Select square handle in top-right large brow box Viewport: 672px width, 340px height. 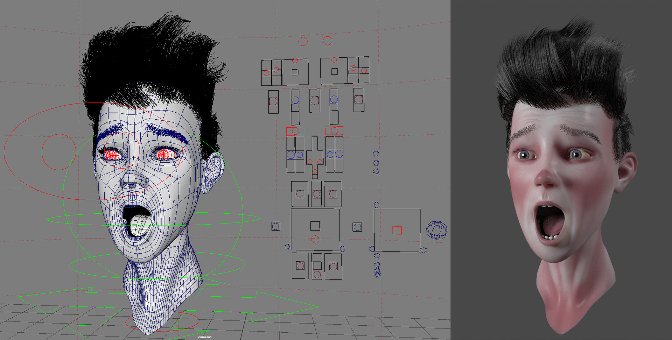click(x=334, y=71)
